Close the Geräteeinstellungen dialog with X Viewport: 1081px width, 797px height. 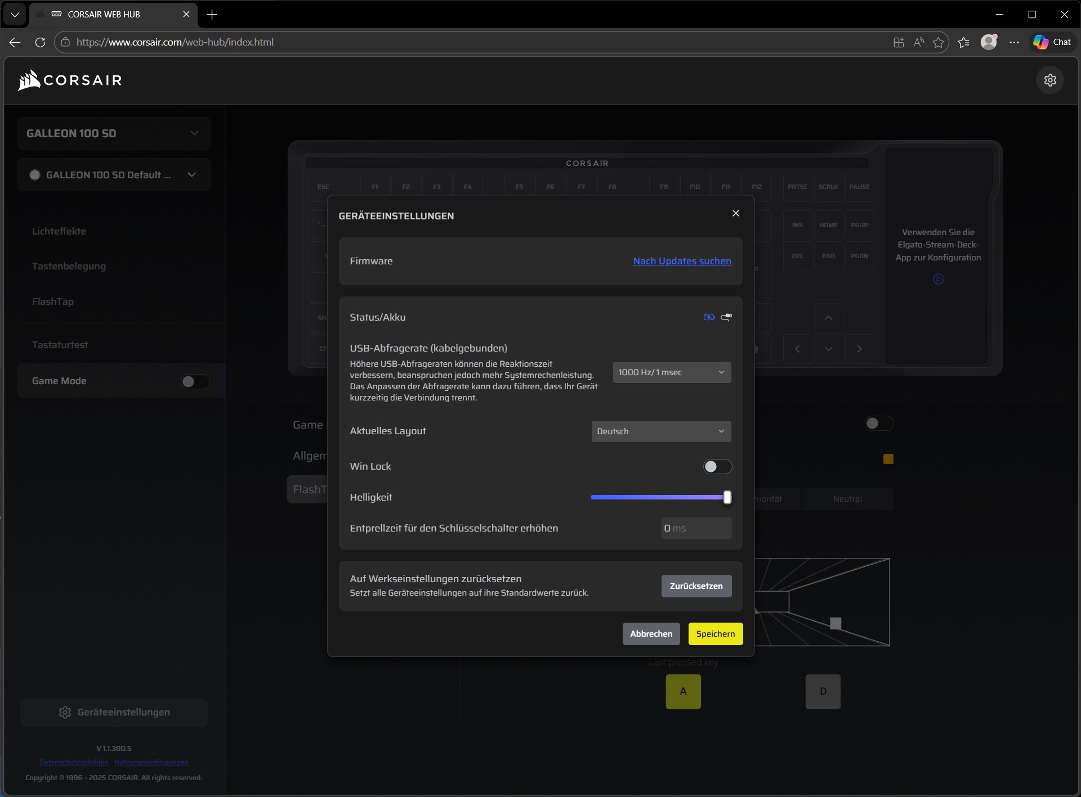tap(735, 213)
